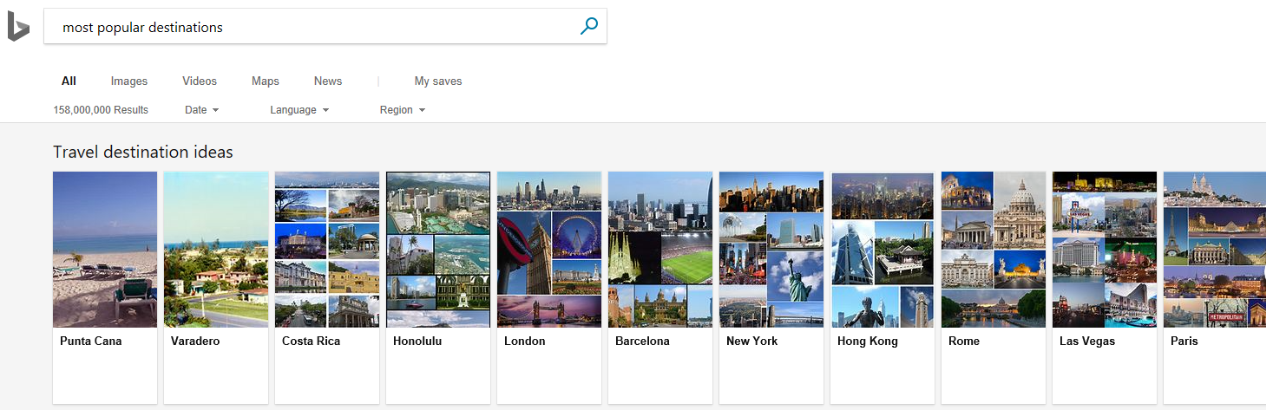Click the Punta Cana label
The width and height of the screenshot is (1273, 410).
pos(91,342)
